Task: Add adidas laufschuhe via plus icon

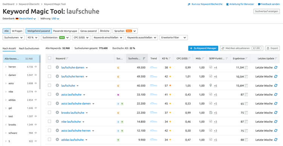Action: [x=57, y=140]
